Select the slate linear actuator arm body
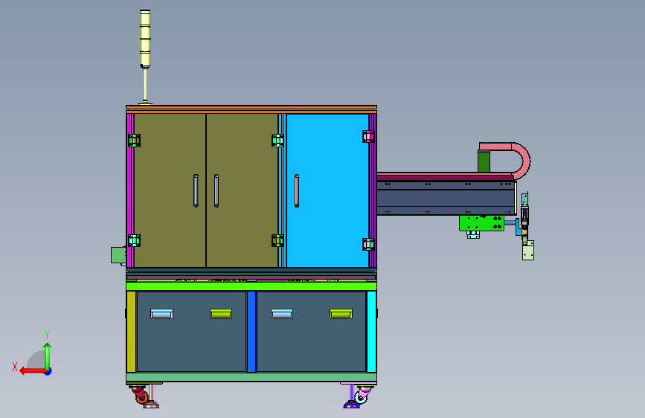This screenshot has height=418, width=645. pos(446,199)
